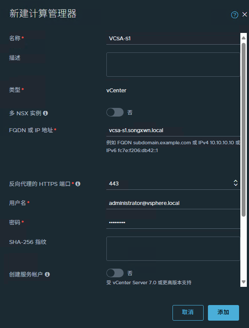Toggle the 多 NSX 实例 switch
The width and height of the screenshot is (249, 328).
(115, 112)
